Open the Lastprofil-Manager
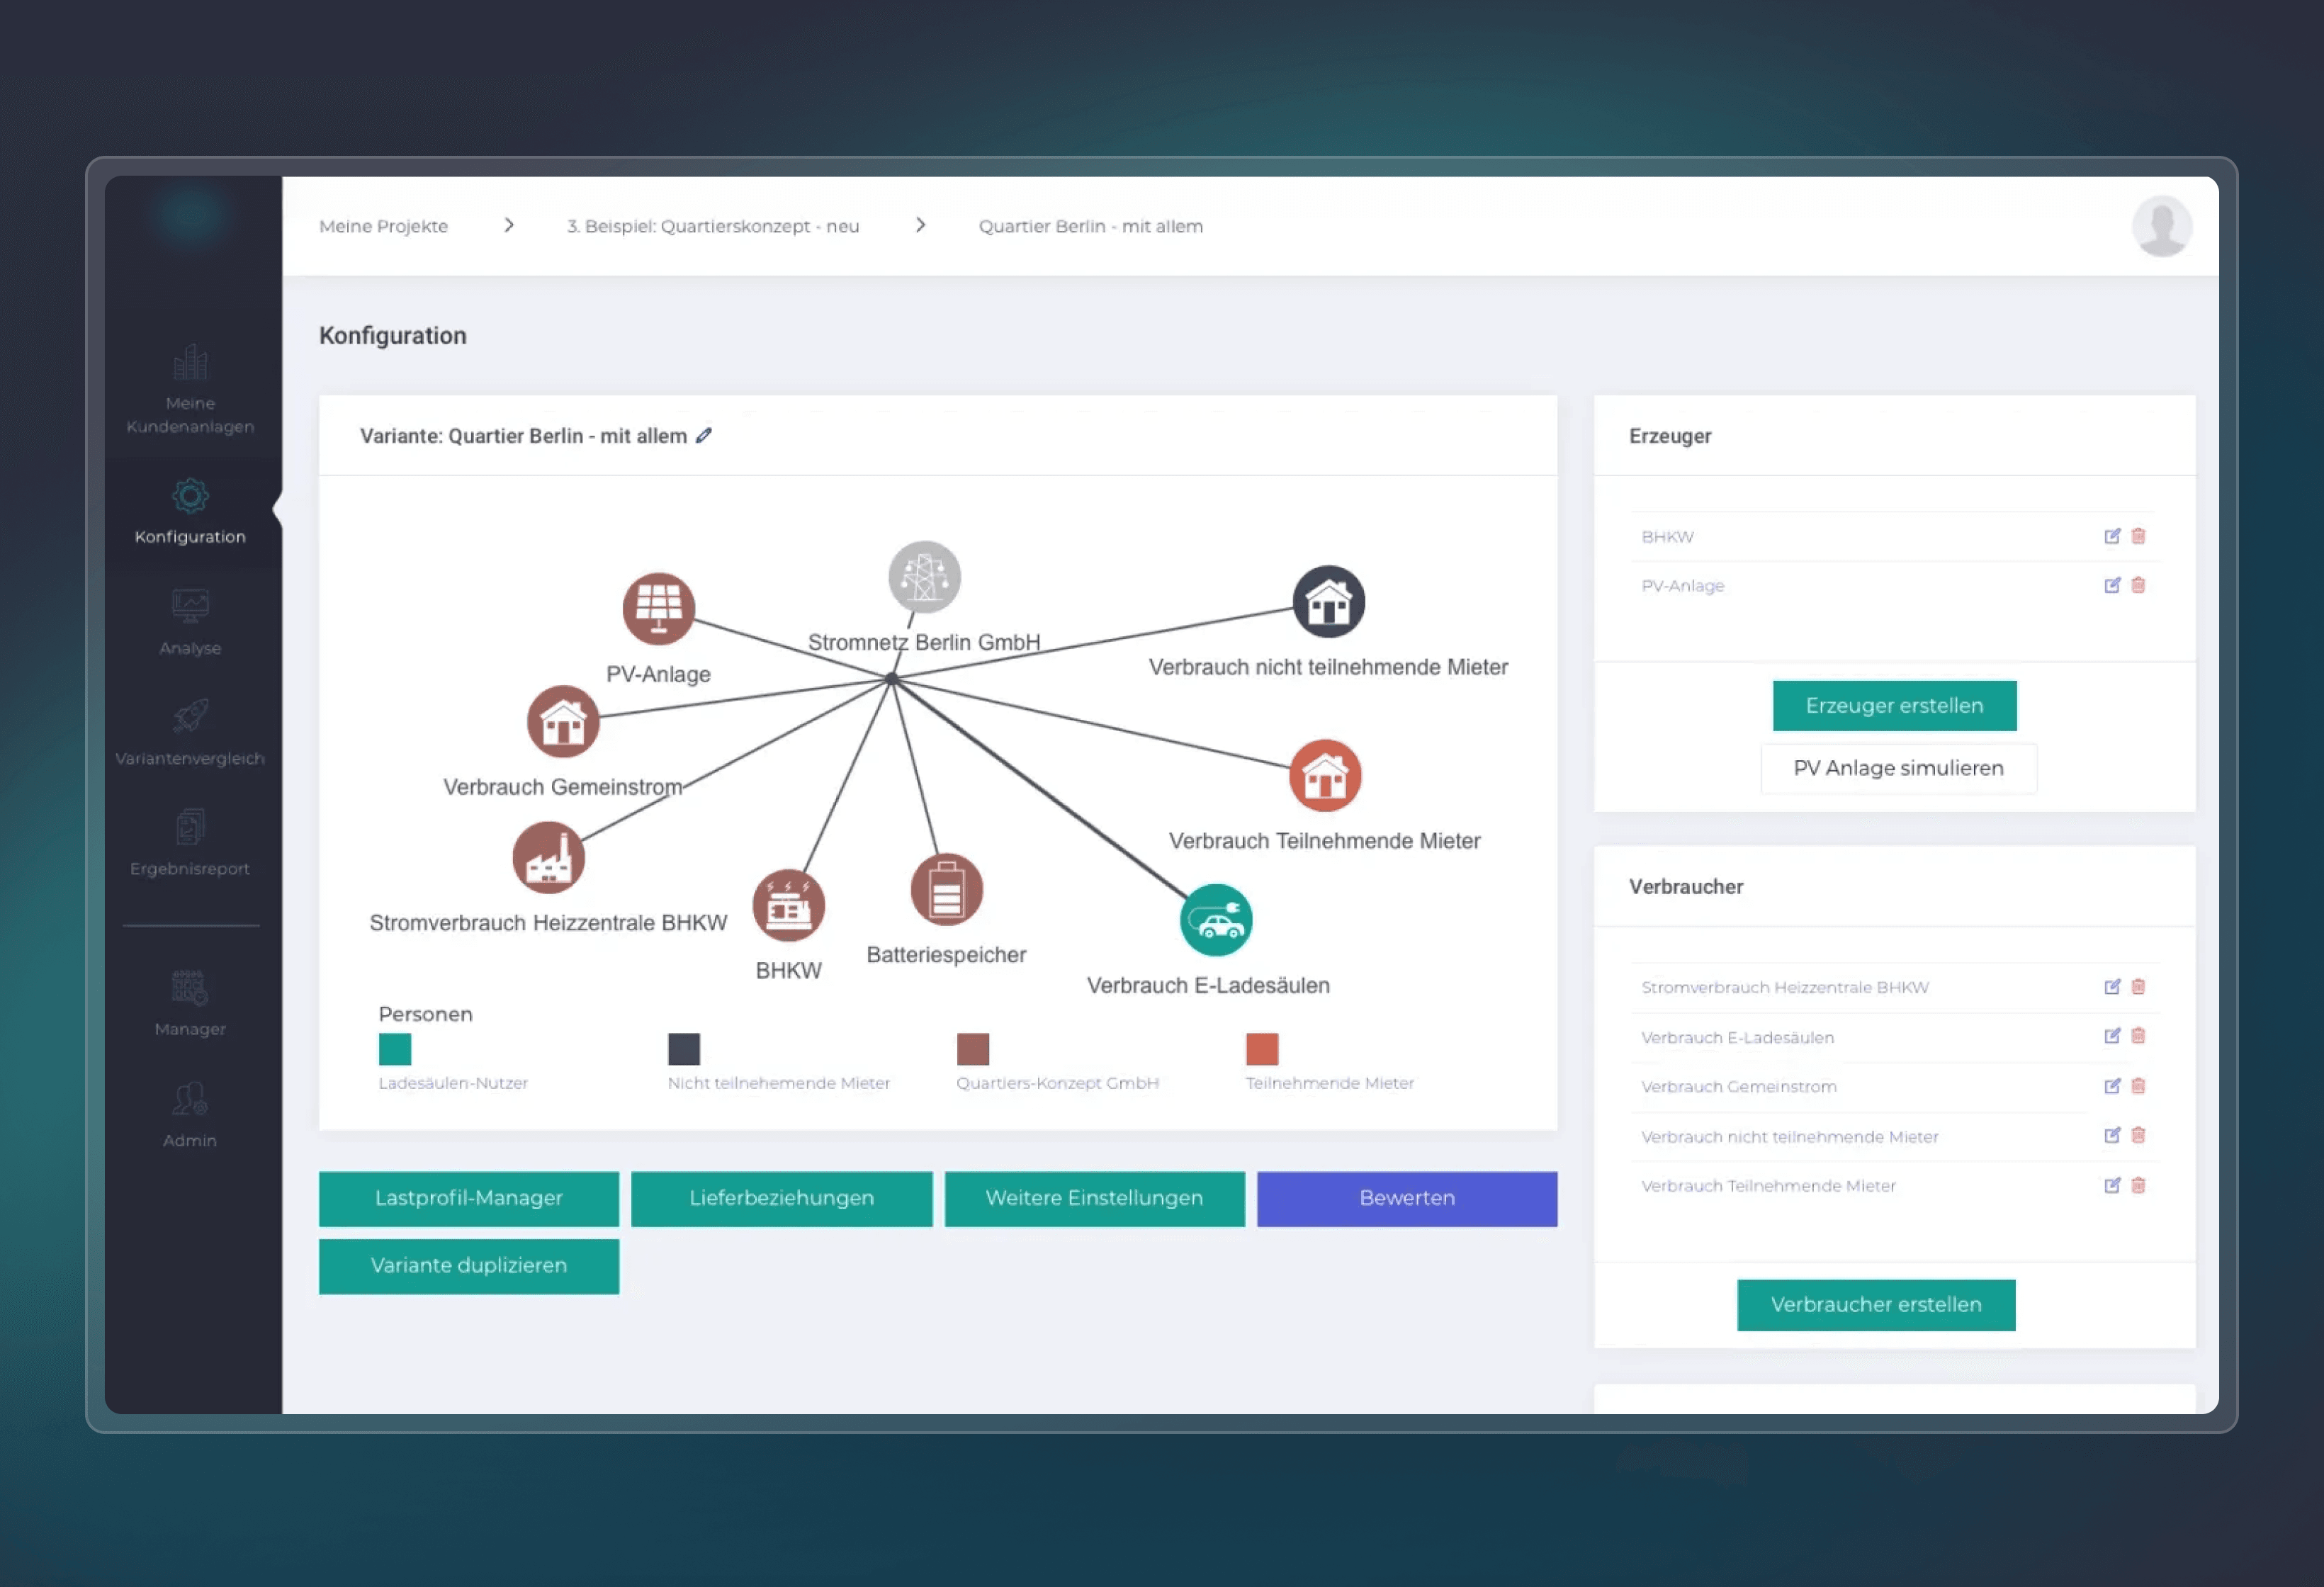 [469, 1198]
